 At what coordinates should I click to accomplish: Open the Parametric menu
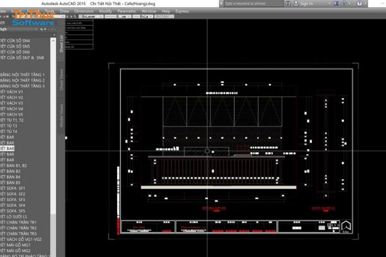point(127,11)
